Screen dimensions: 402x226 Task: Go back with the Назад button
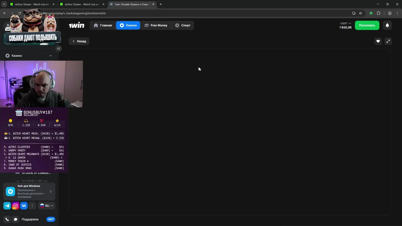79,41
